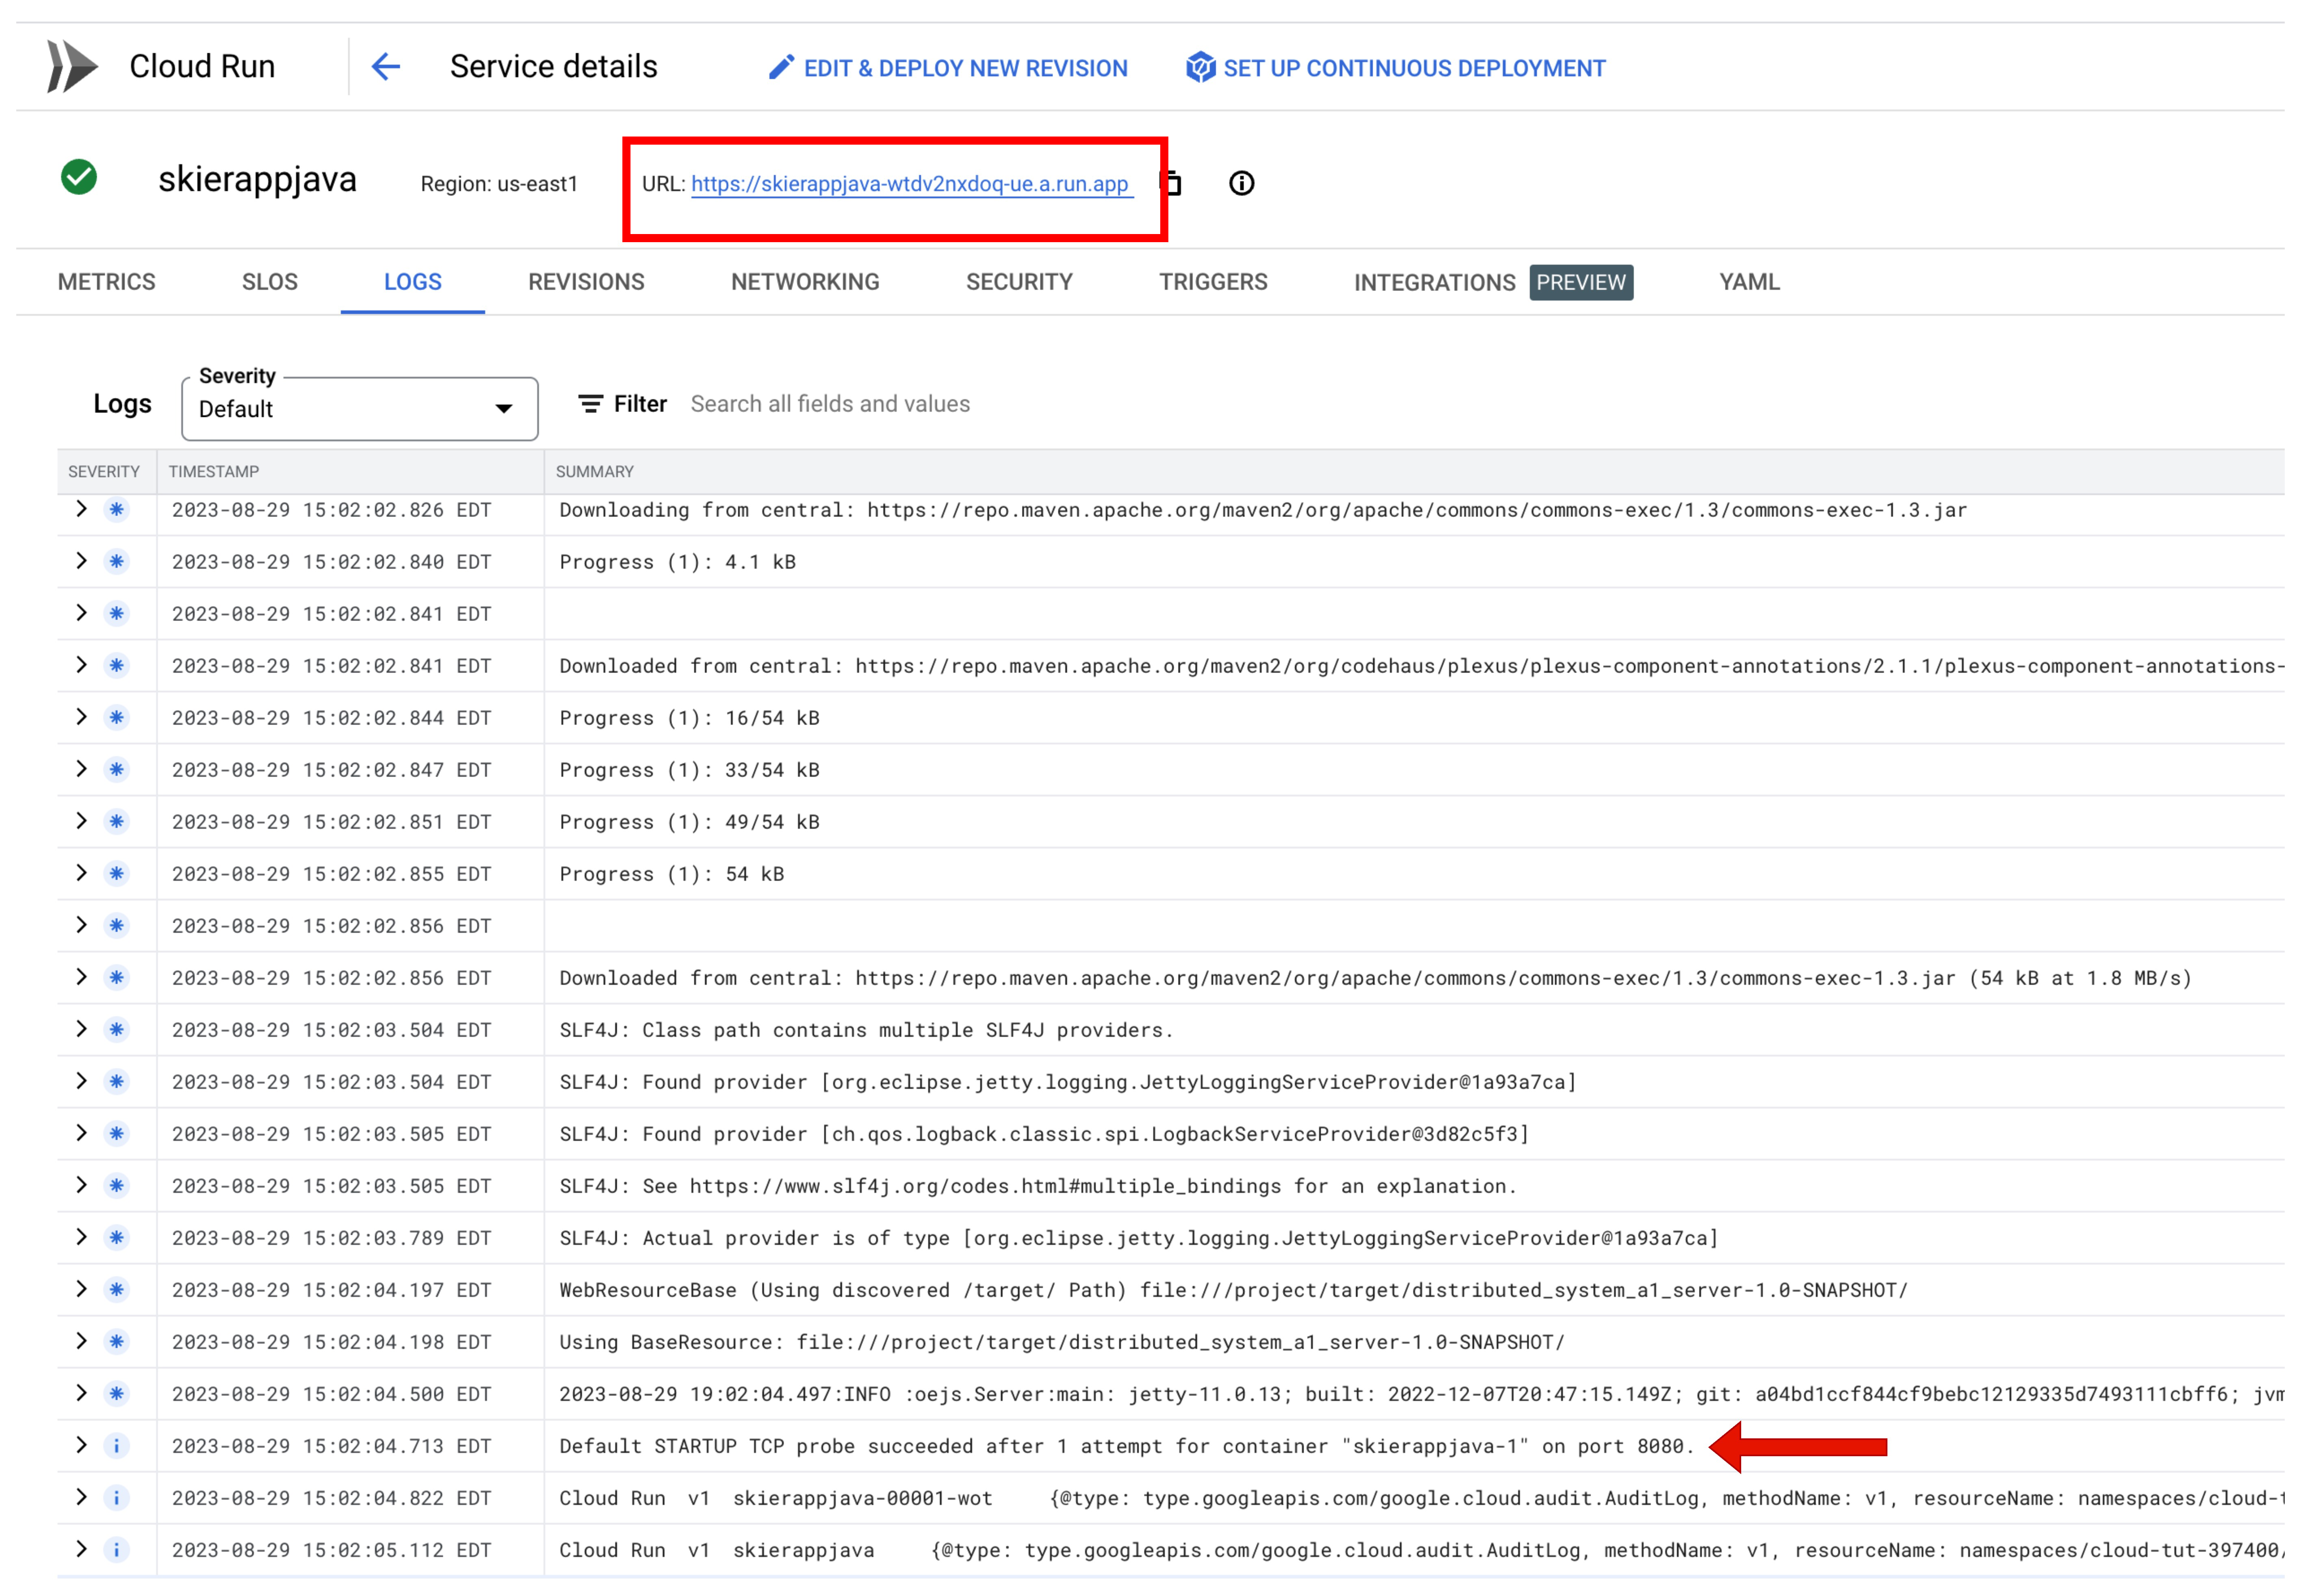Expand the log entry at 15:02:02.826

tap(81, 509)
